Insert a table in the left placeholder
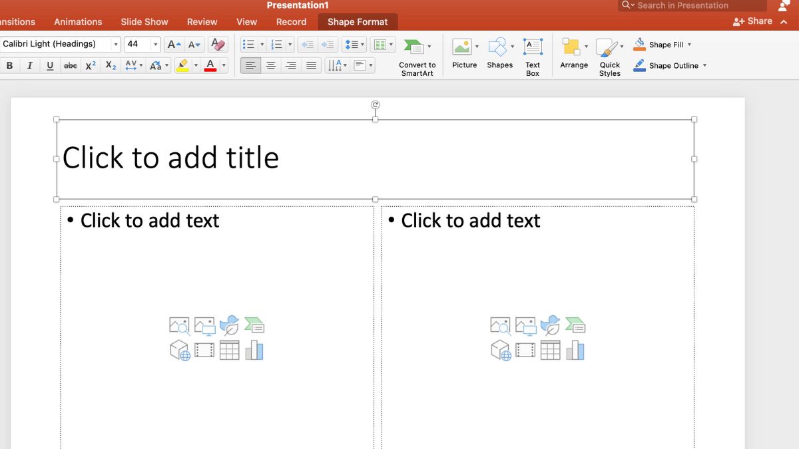 pyautogui.click(x=229, y=350)
